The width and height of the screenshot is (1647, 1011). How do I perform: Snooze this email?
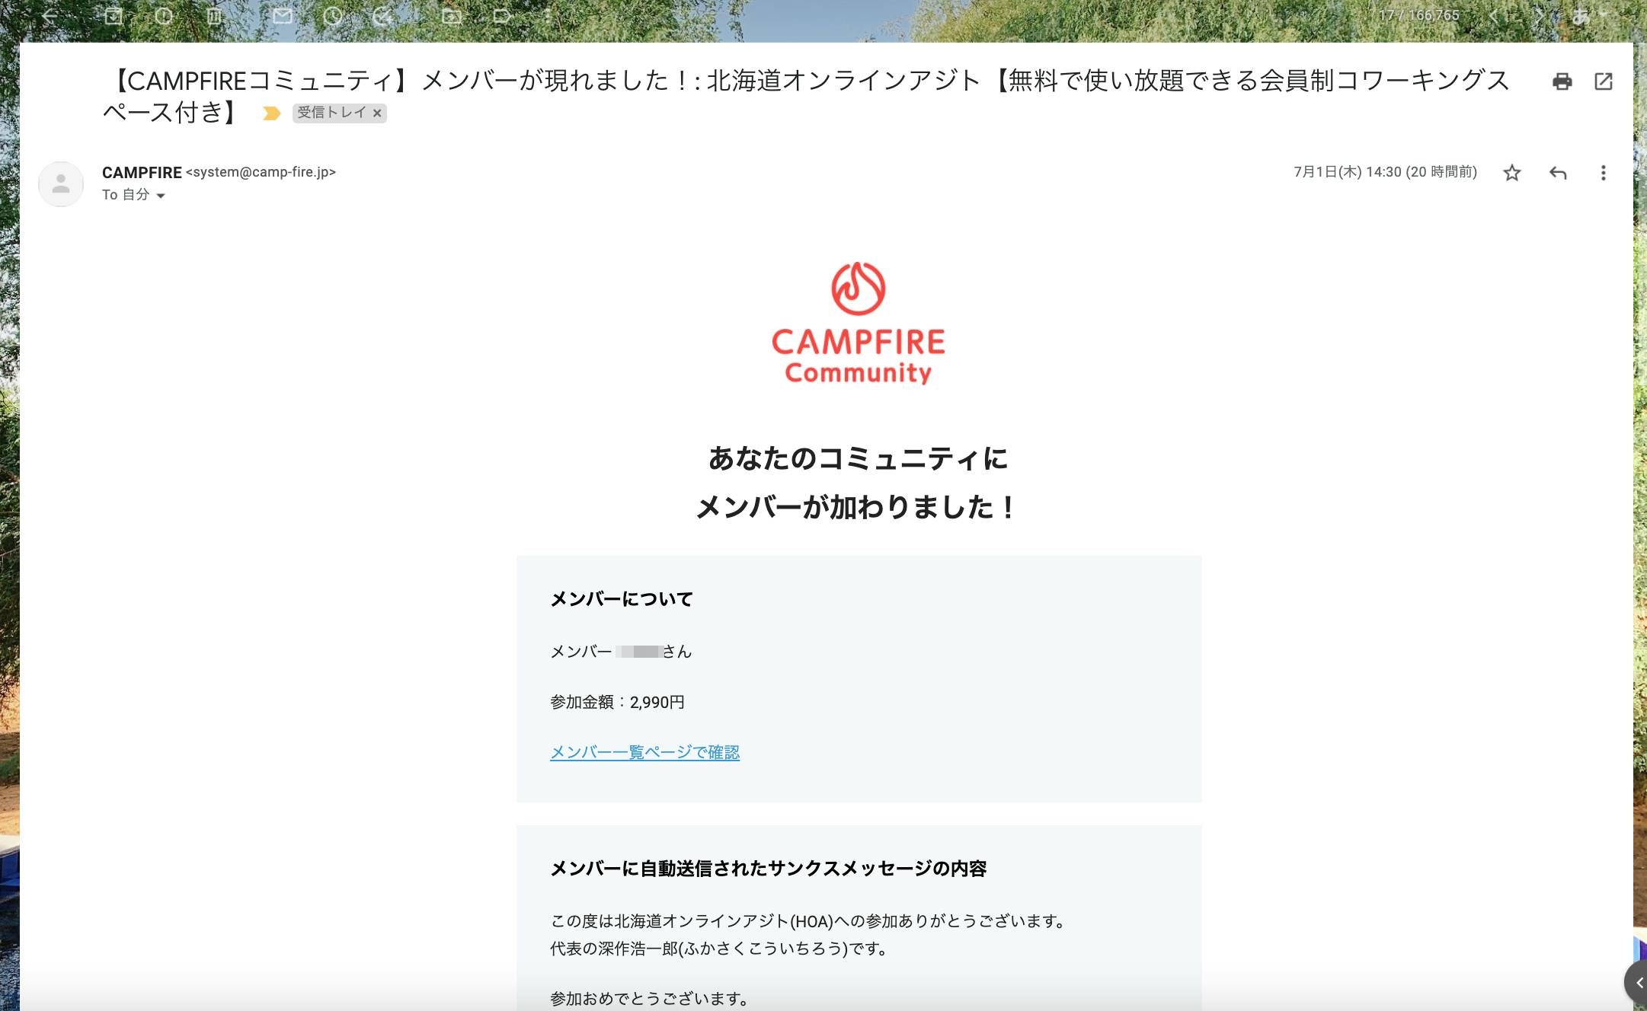[333, 16]
